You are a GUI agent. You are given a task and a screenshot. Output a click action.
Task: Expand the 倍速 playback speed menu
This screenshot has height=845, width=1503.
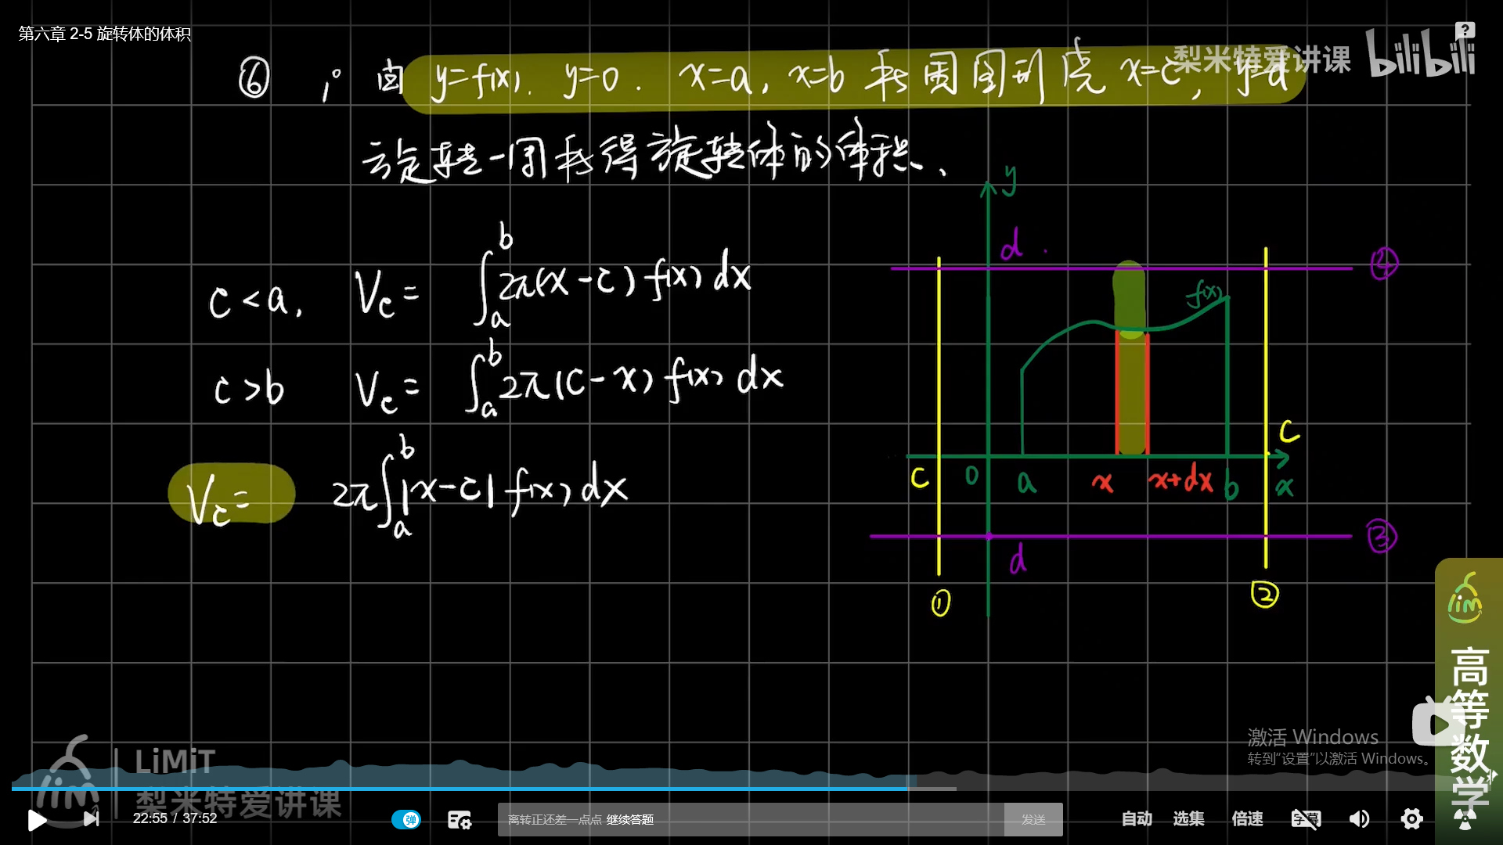pyautogui.click(x=1247, y=818)
